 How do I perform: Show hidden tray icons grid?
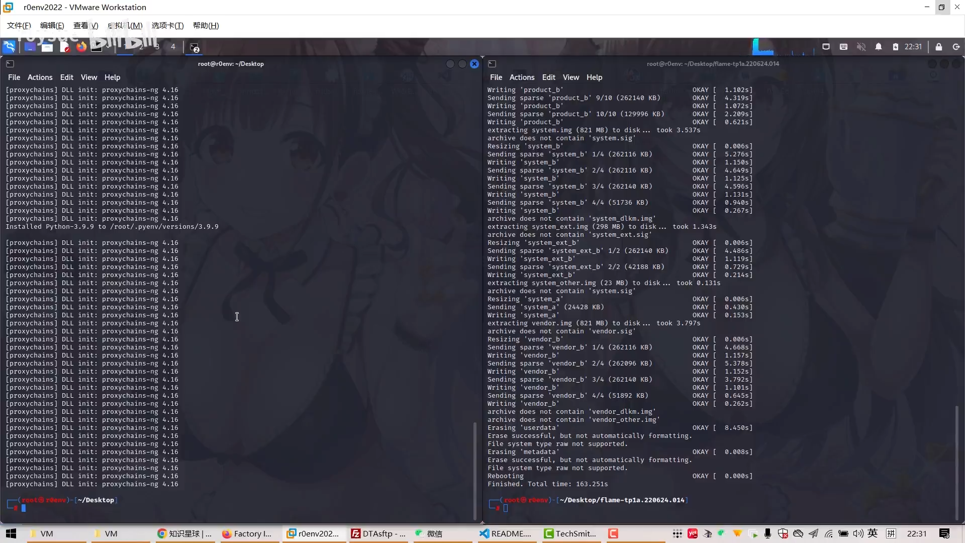tap(678, 533)
